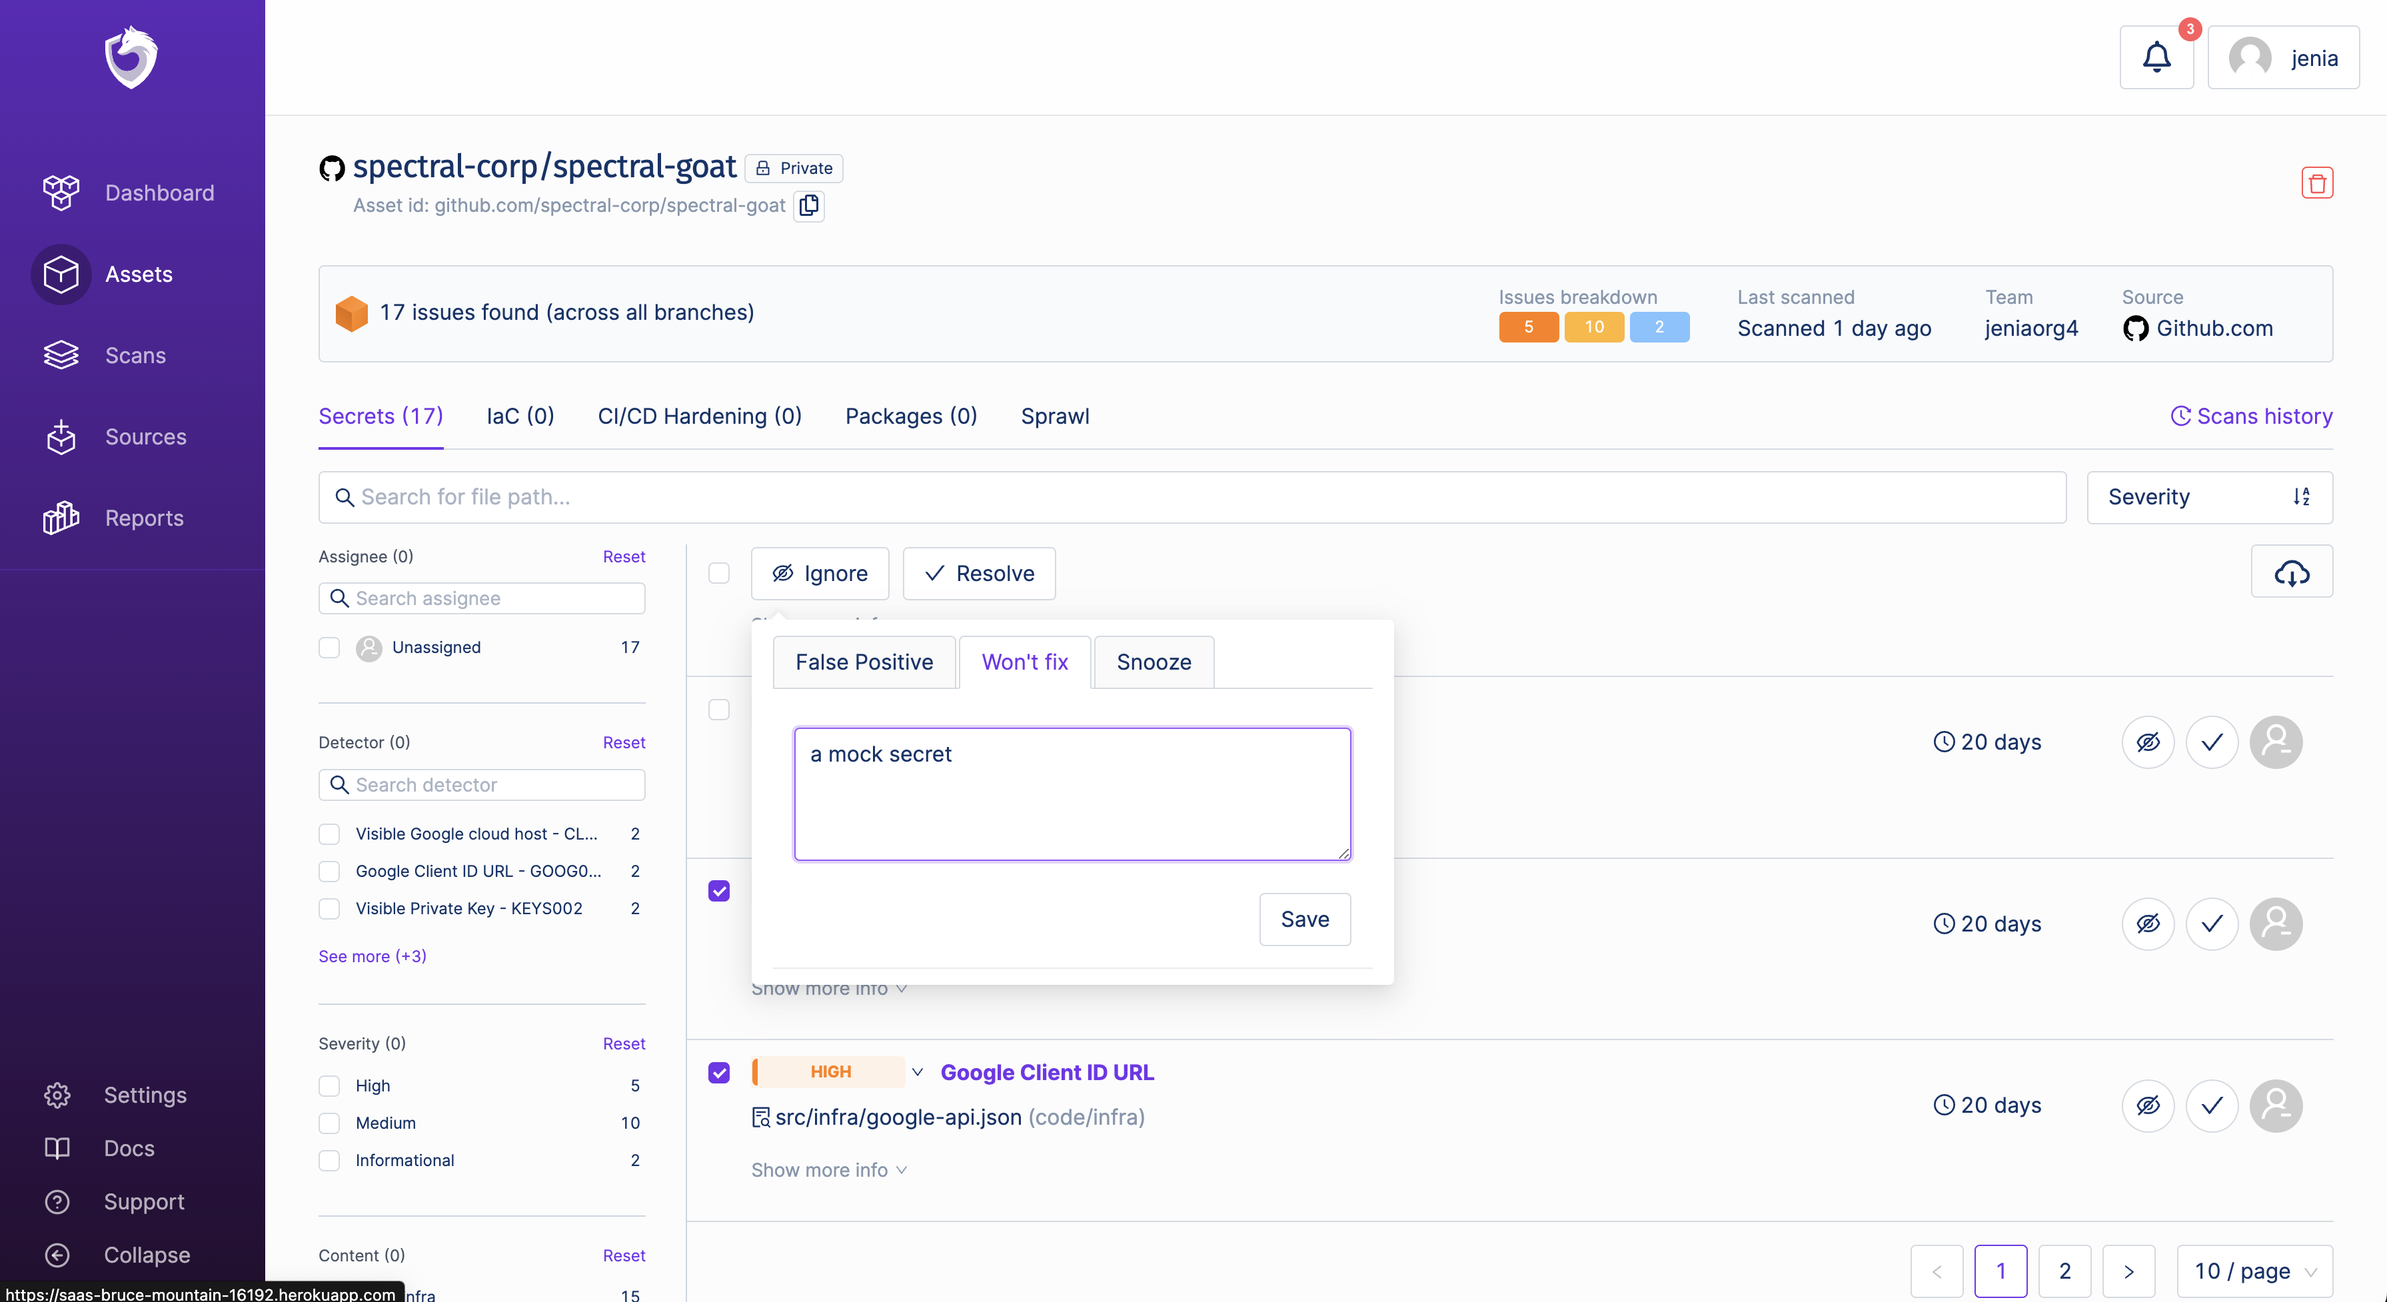
Task: Open the 10 / page size dropdown
Action: [2254, 1271]
